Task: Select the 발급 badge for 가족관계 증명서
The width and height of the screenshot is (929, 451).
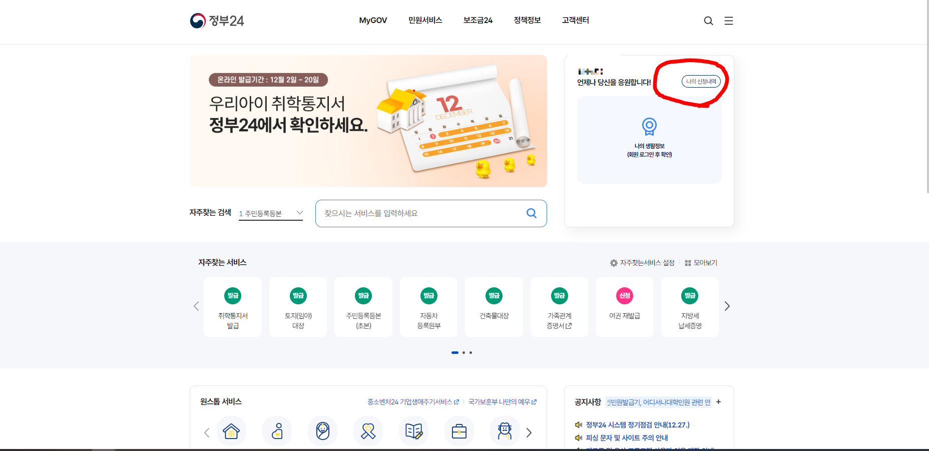Action: [x=560, y=295]
